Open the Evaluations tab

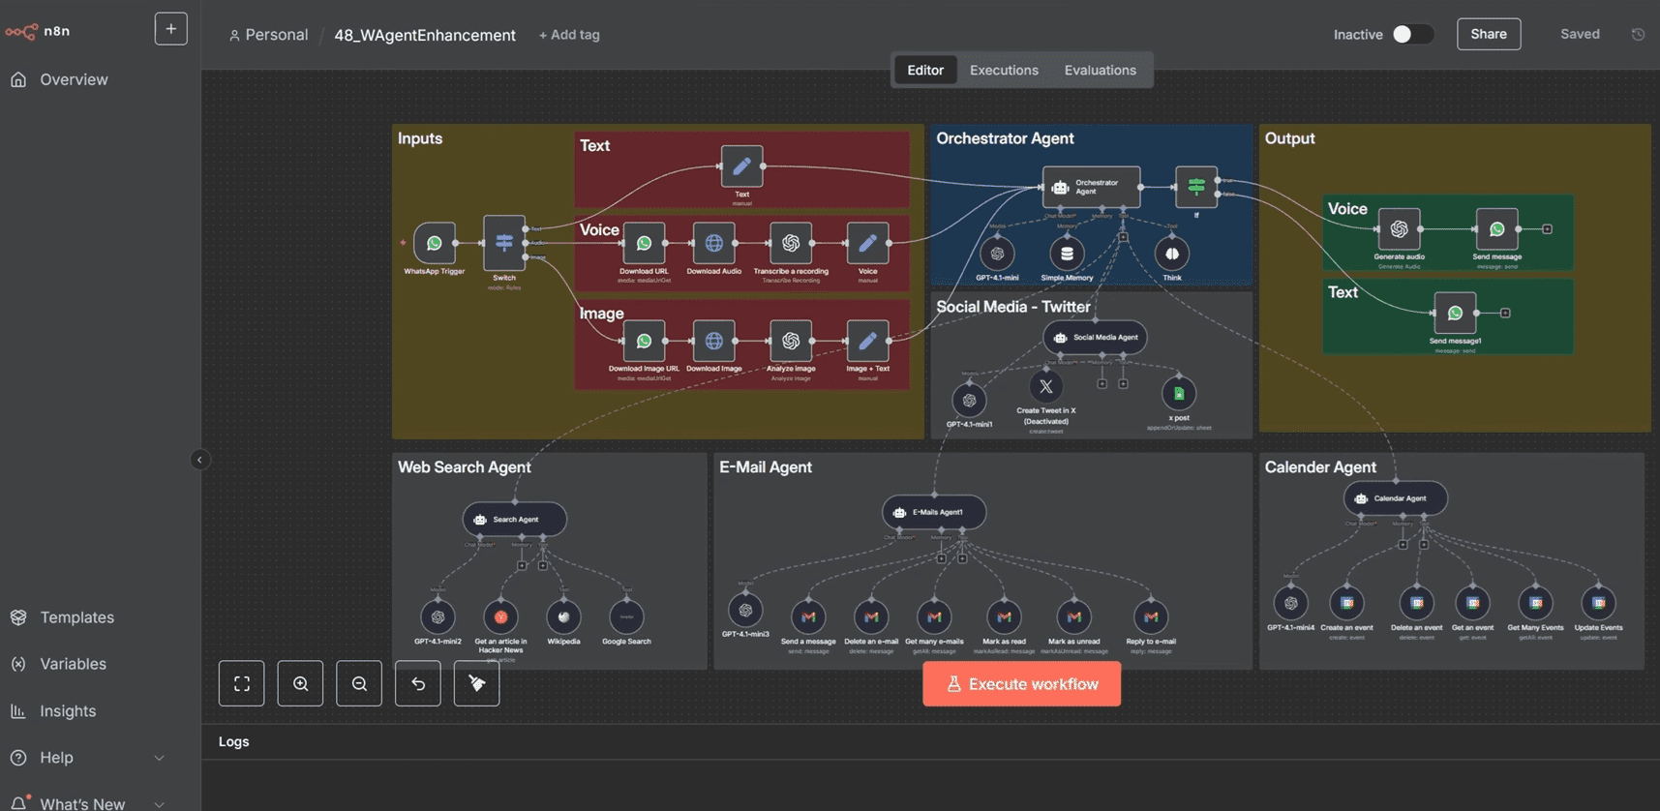click(1100, 70)
